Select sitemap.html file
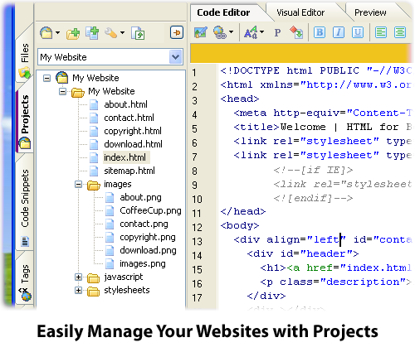This screenshot has width=415, height=352. tap(129, 171)
